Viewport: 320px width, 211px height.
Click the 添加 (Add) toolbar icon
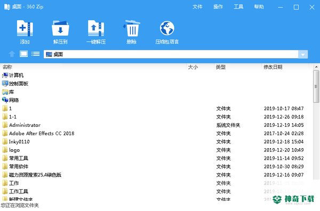coord(25,28)
